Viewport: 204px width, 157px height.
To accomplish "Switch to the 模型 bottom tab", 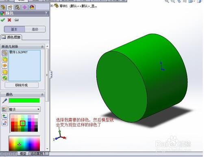I will (23, 153).
